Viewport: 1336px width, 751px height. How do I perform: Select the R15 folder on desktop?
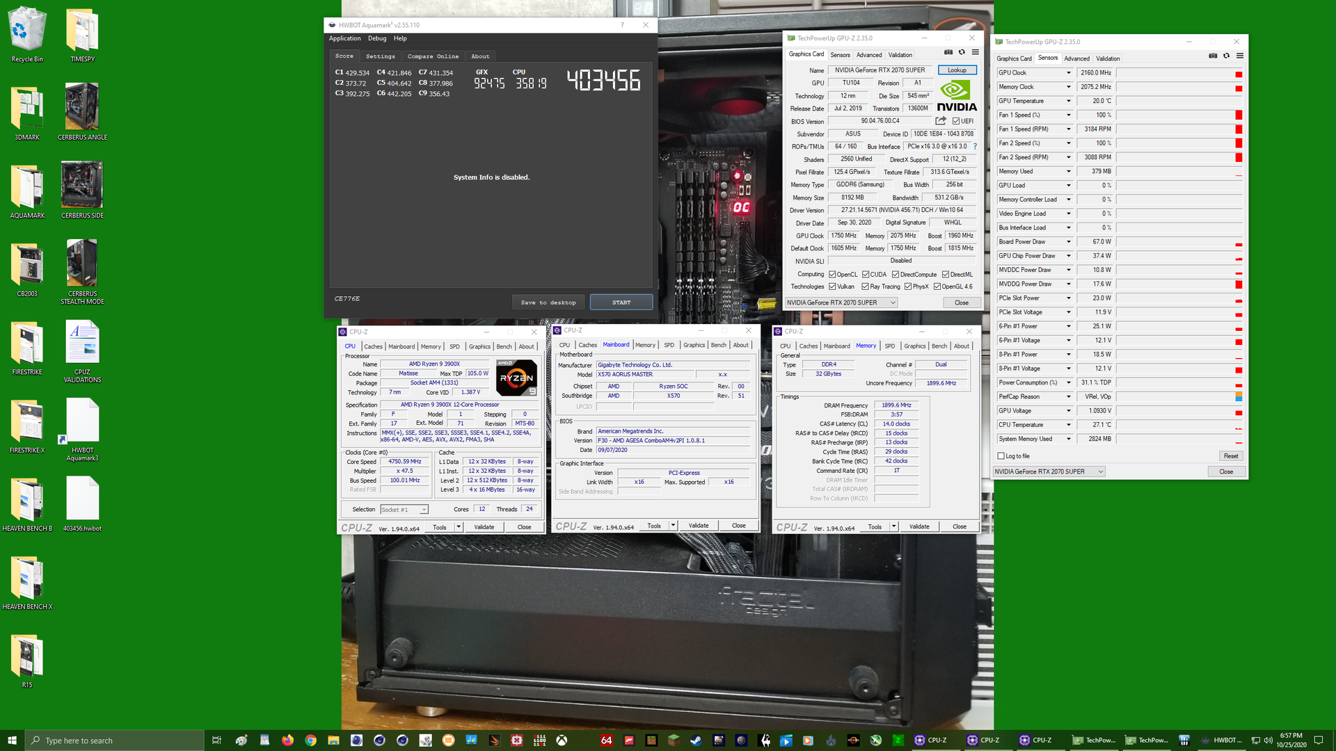coord(27,661)
